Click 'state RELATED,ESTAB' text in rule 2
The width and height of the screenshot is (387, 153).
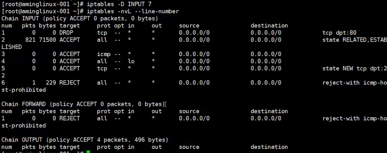pos(354,40)
